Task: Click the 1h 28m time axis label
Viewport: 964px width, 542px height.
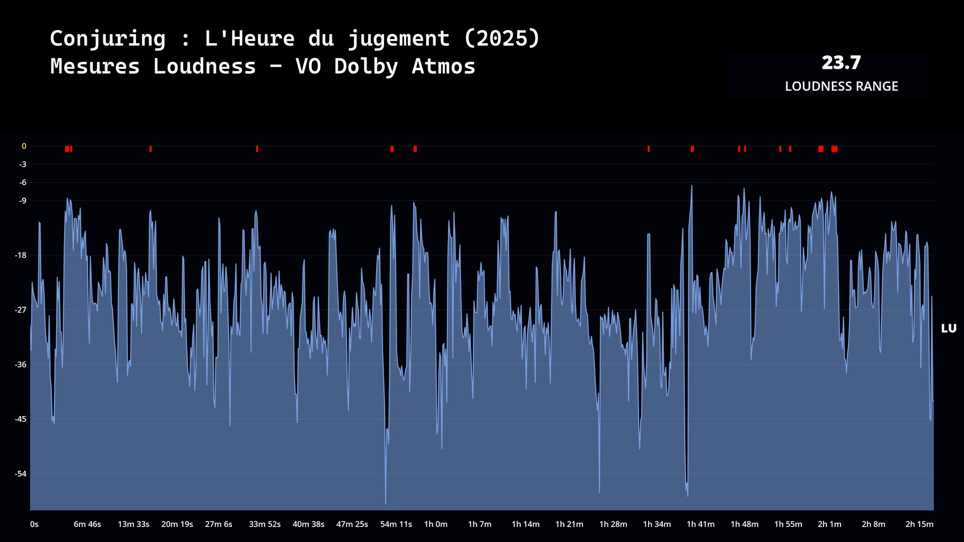Action: [613, 524]
